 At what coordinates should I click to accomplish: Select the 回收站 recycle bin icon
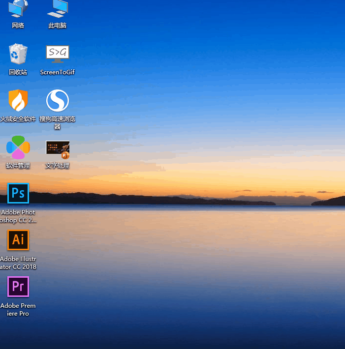pos(18,54)
